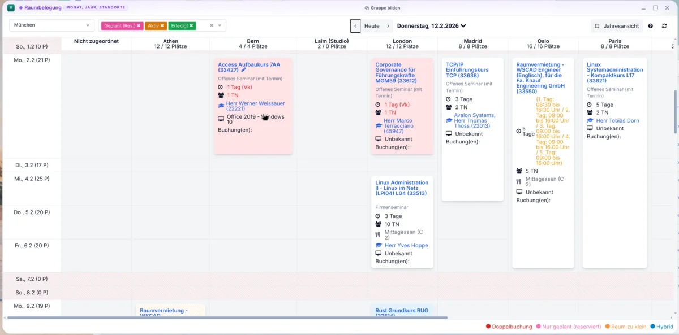This screenshot has height=335, width=679.
Task: Click the Gruppe bilden icon in title bar
Action: tap(367, 8)
